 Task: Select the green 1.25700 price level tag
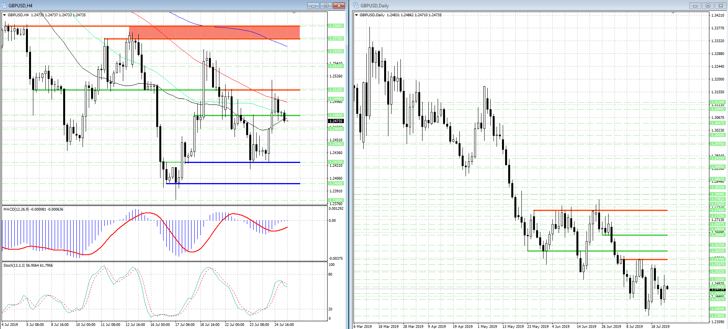tap(336, 39)
